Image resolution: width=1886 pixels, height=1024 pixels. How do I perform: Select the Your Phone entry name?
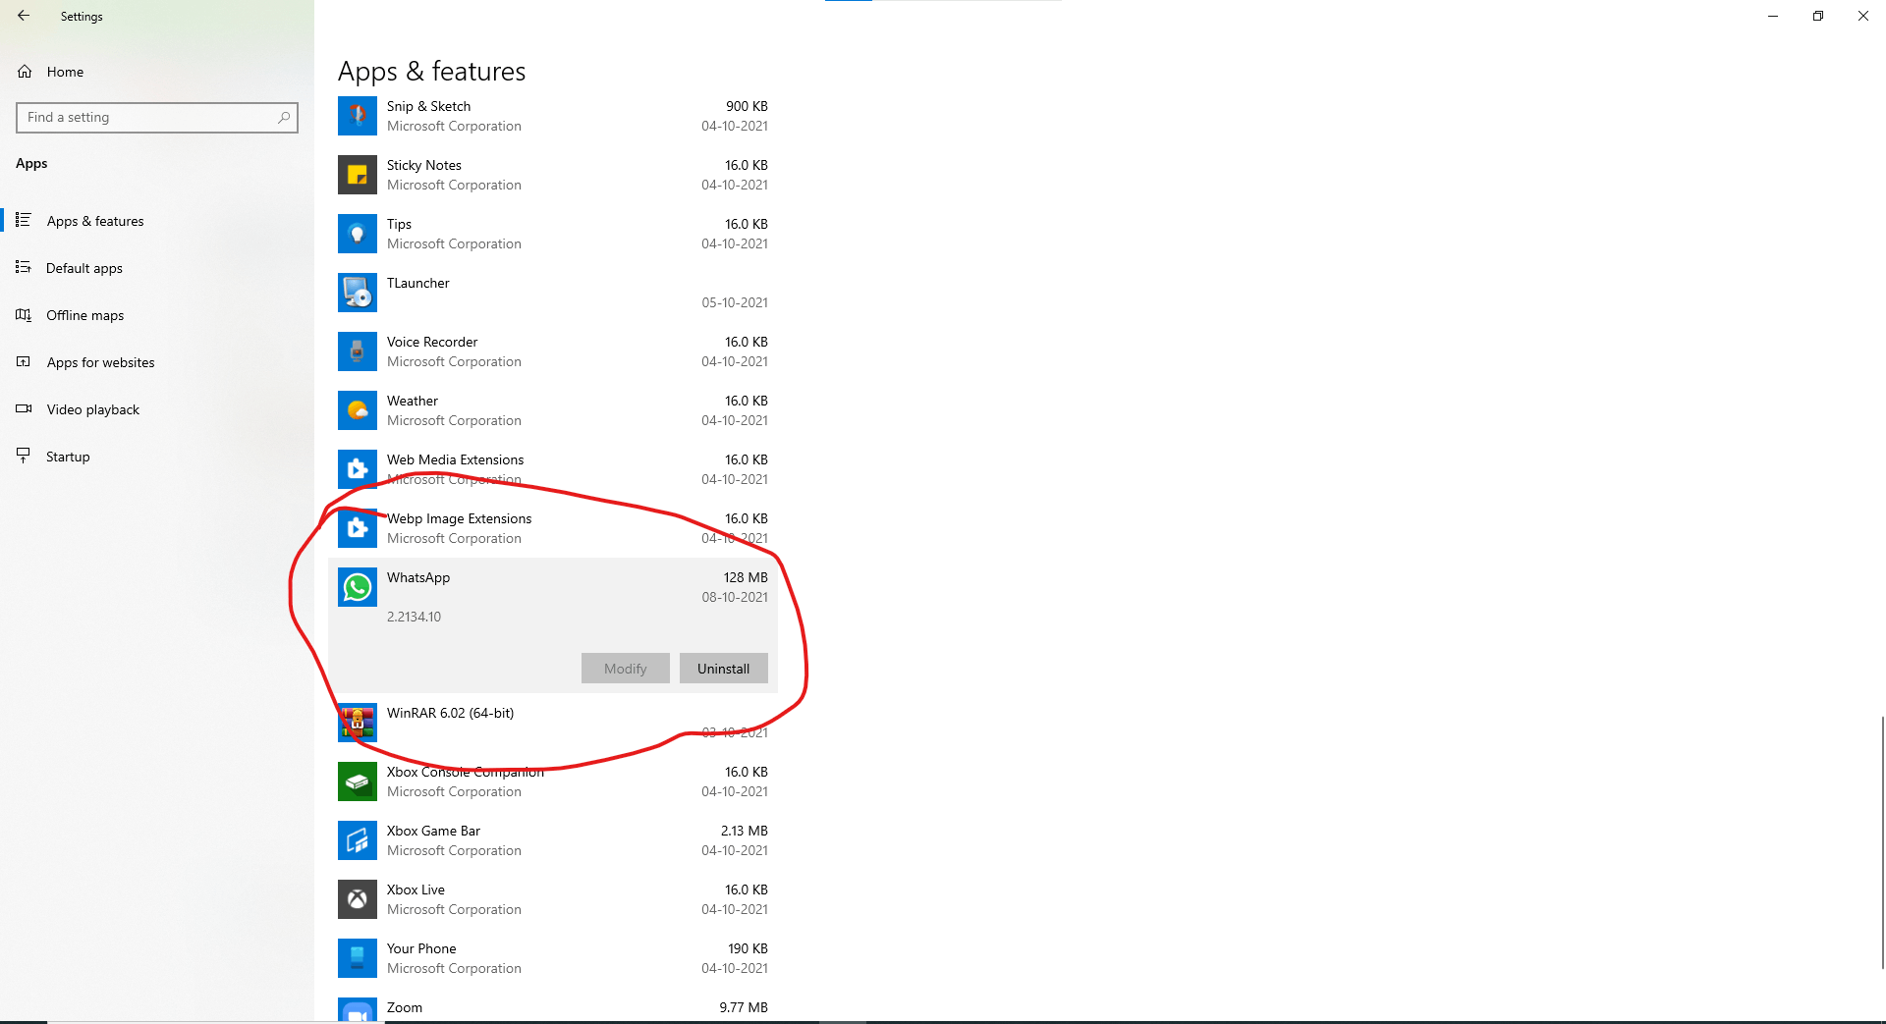[x=421, y=948]
